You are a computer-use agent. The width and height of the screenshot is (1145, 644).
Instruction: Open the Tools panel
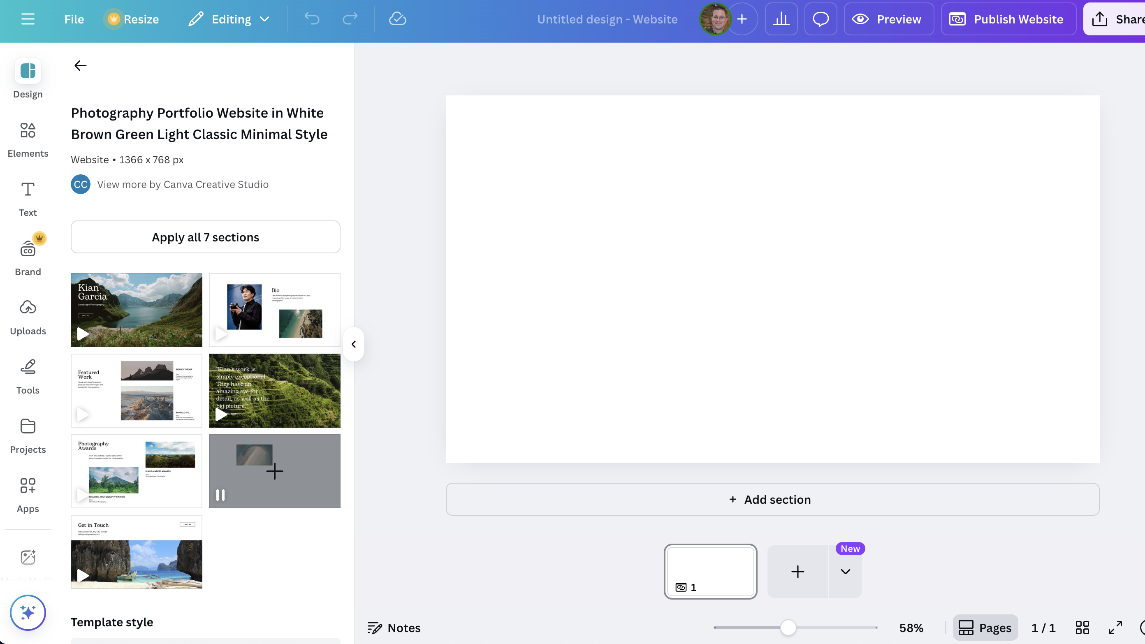[28, 377]
